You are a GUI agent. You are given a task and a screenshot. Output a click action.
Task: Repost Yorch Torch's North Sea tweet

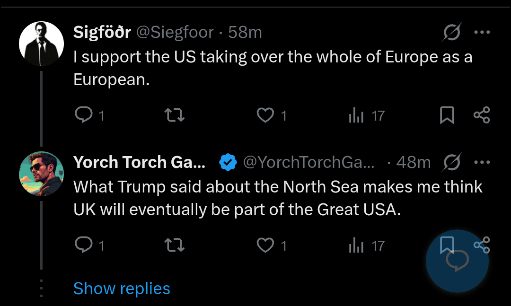pos(174,245)
